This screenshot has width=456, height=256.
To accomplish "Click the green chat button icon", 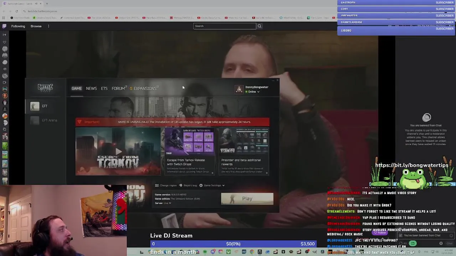I will pyautogui.click(x=413, y=244).
